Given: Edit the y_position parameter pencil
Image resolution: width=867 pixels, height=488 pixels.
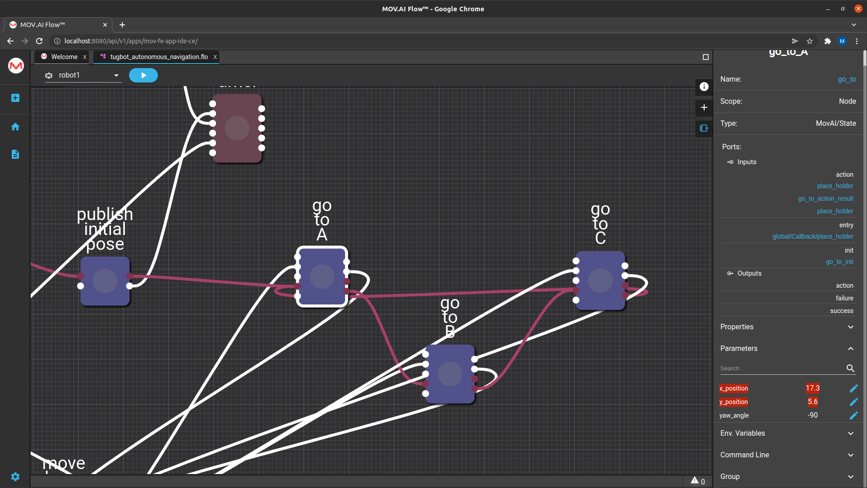Looking at the screenshot, I should pos(853,402).
